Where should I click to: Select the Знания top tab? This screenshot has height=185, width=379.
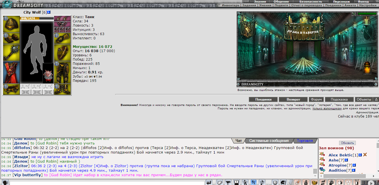(260, 2)
